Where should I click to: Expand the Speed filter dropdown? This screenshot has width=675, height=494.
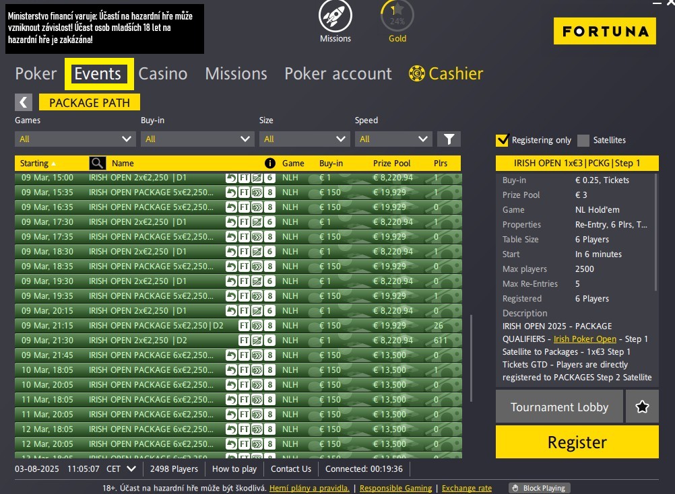tap(393, 139)
